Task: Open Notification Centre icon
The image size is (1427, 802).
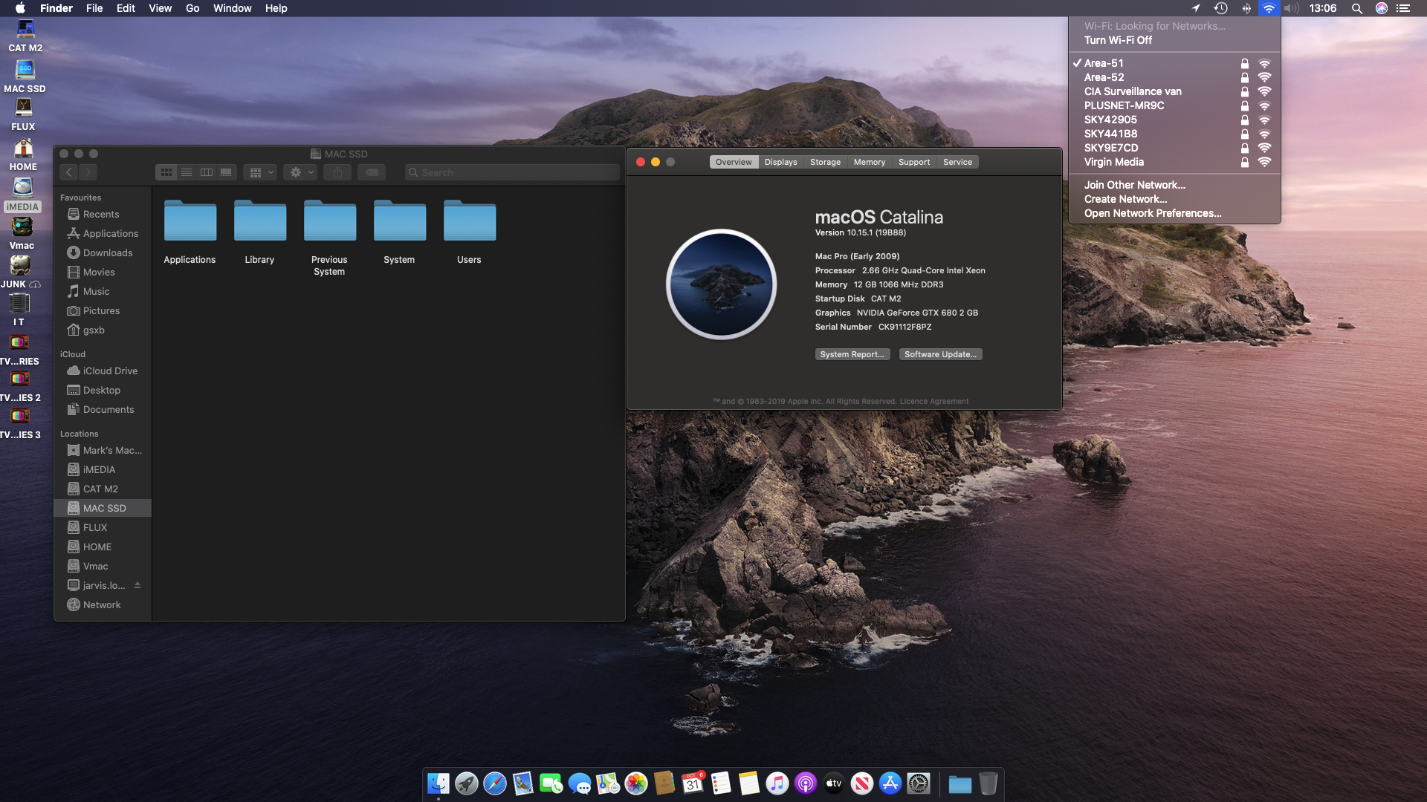Action: (1403, 8)
